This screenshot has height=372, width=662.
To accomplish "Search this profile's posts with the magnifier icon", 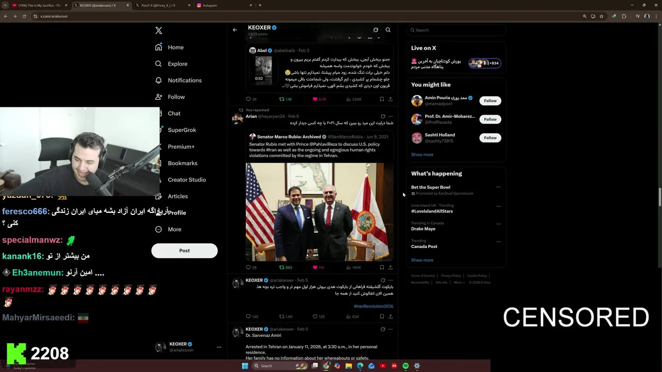I will pos(388,30).
